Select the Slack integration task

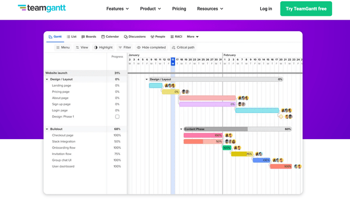point(63,141)
